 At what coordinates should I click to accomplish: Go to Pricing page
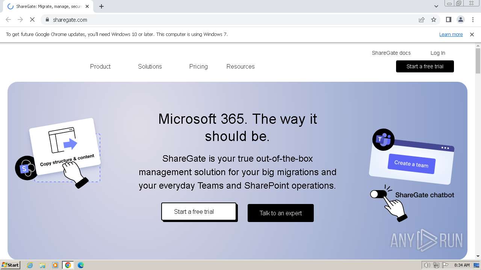click(x=198, y=66)
